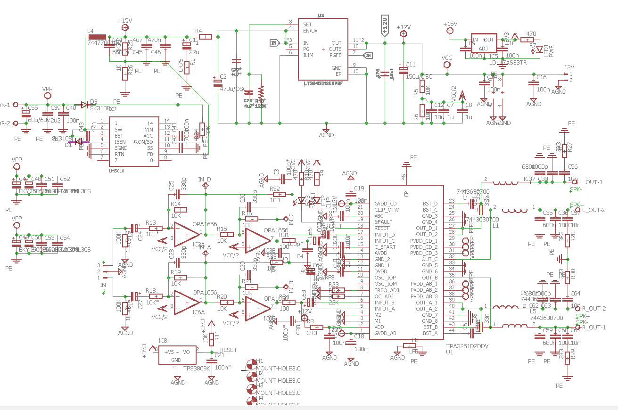The height and width of the screenshot is (410, 618).
Task: Select the IC8 TPS3809K supervisor block
Action: [x=176, y=355]
